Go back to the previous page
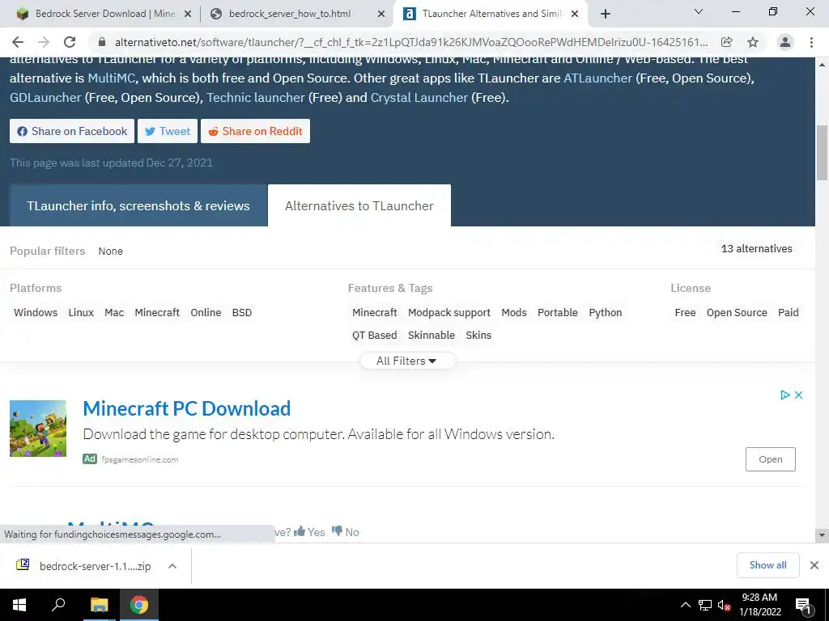Viewport: 829px width, 621px height. (x=18, y=42)
